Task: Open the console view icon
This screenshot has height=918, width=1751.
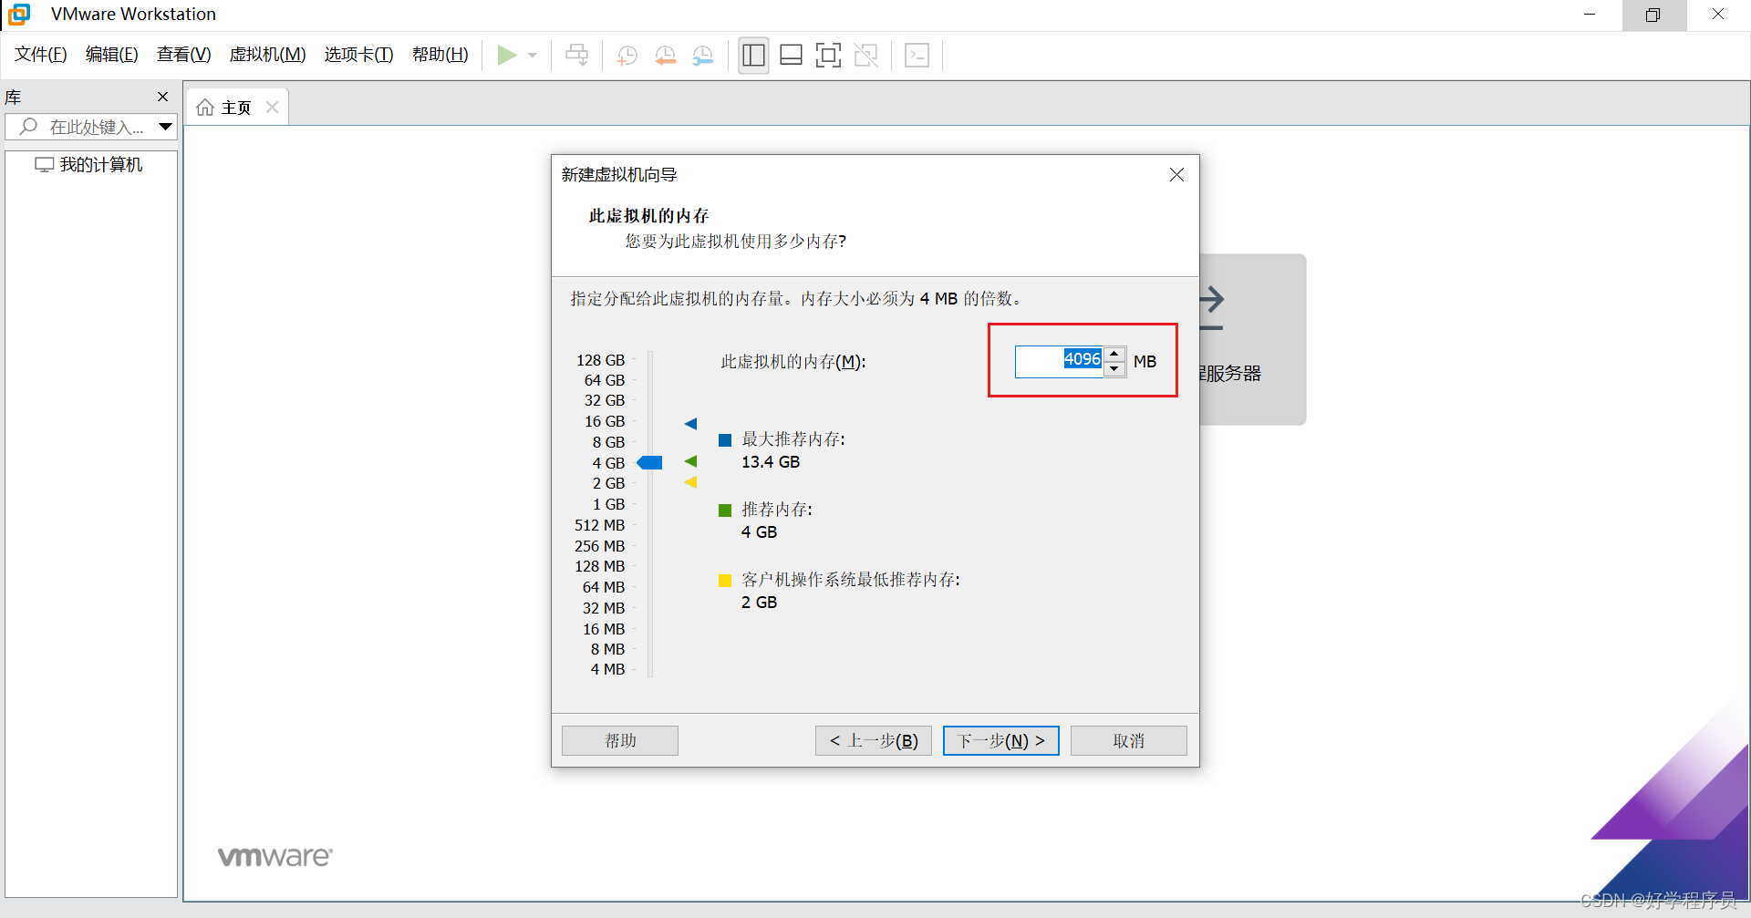Action: pos(917,56)
